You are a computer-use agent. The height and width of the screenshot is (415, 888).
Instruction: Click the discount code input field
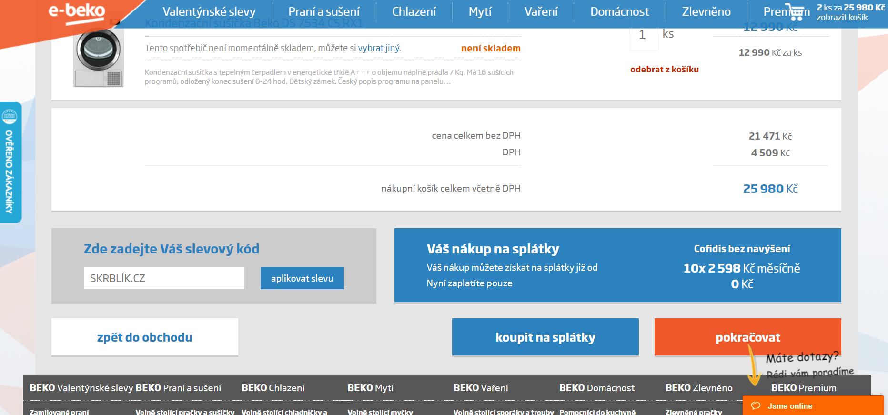point(164,278)
